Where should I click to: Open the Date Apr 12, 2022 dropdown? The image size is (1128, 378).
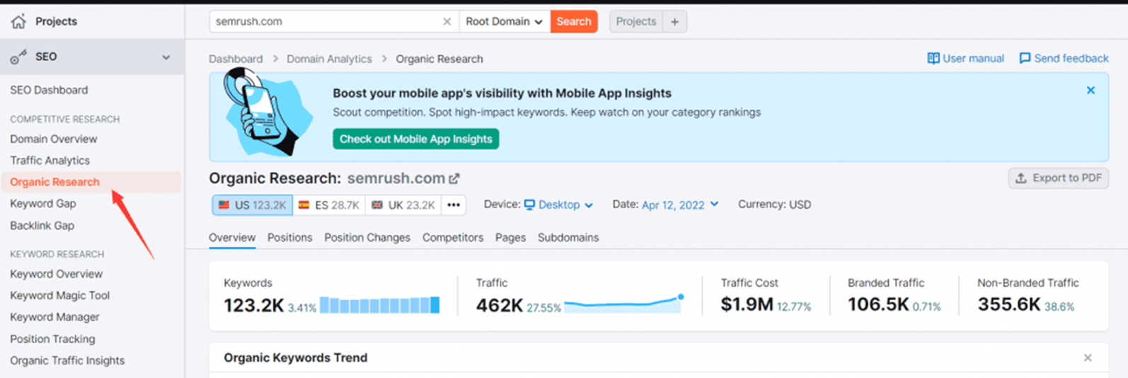tap(680, 205)
